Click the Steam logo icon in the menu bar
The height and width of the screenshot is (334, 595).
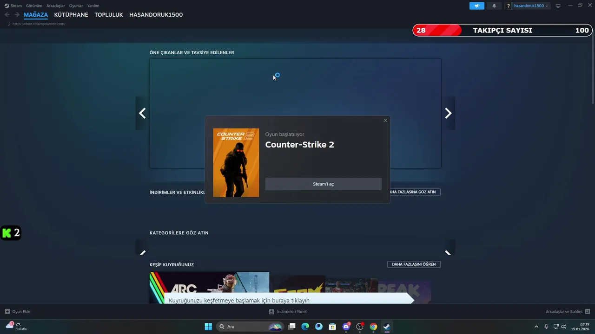[x=7, y=6]
